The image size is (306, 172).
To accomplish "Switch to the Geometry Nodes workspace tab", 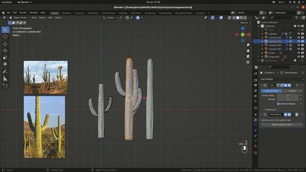I will [184, 13].
